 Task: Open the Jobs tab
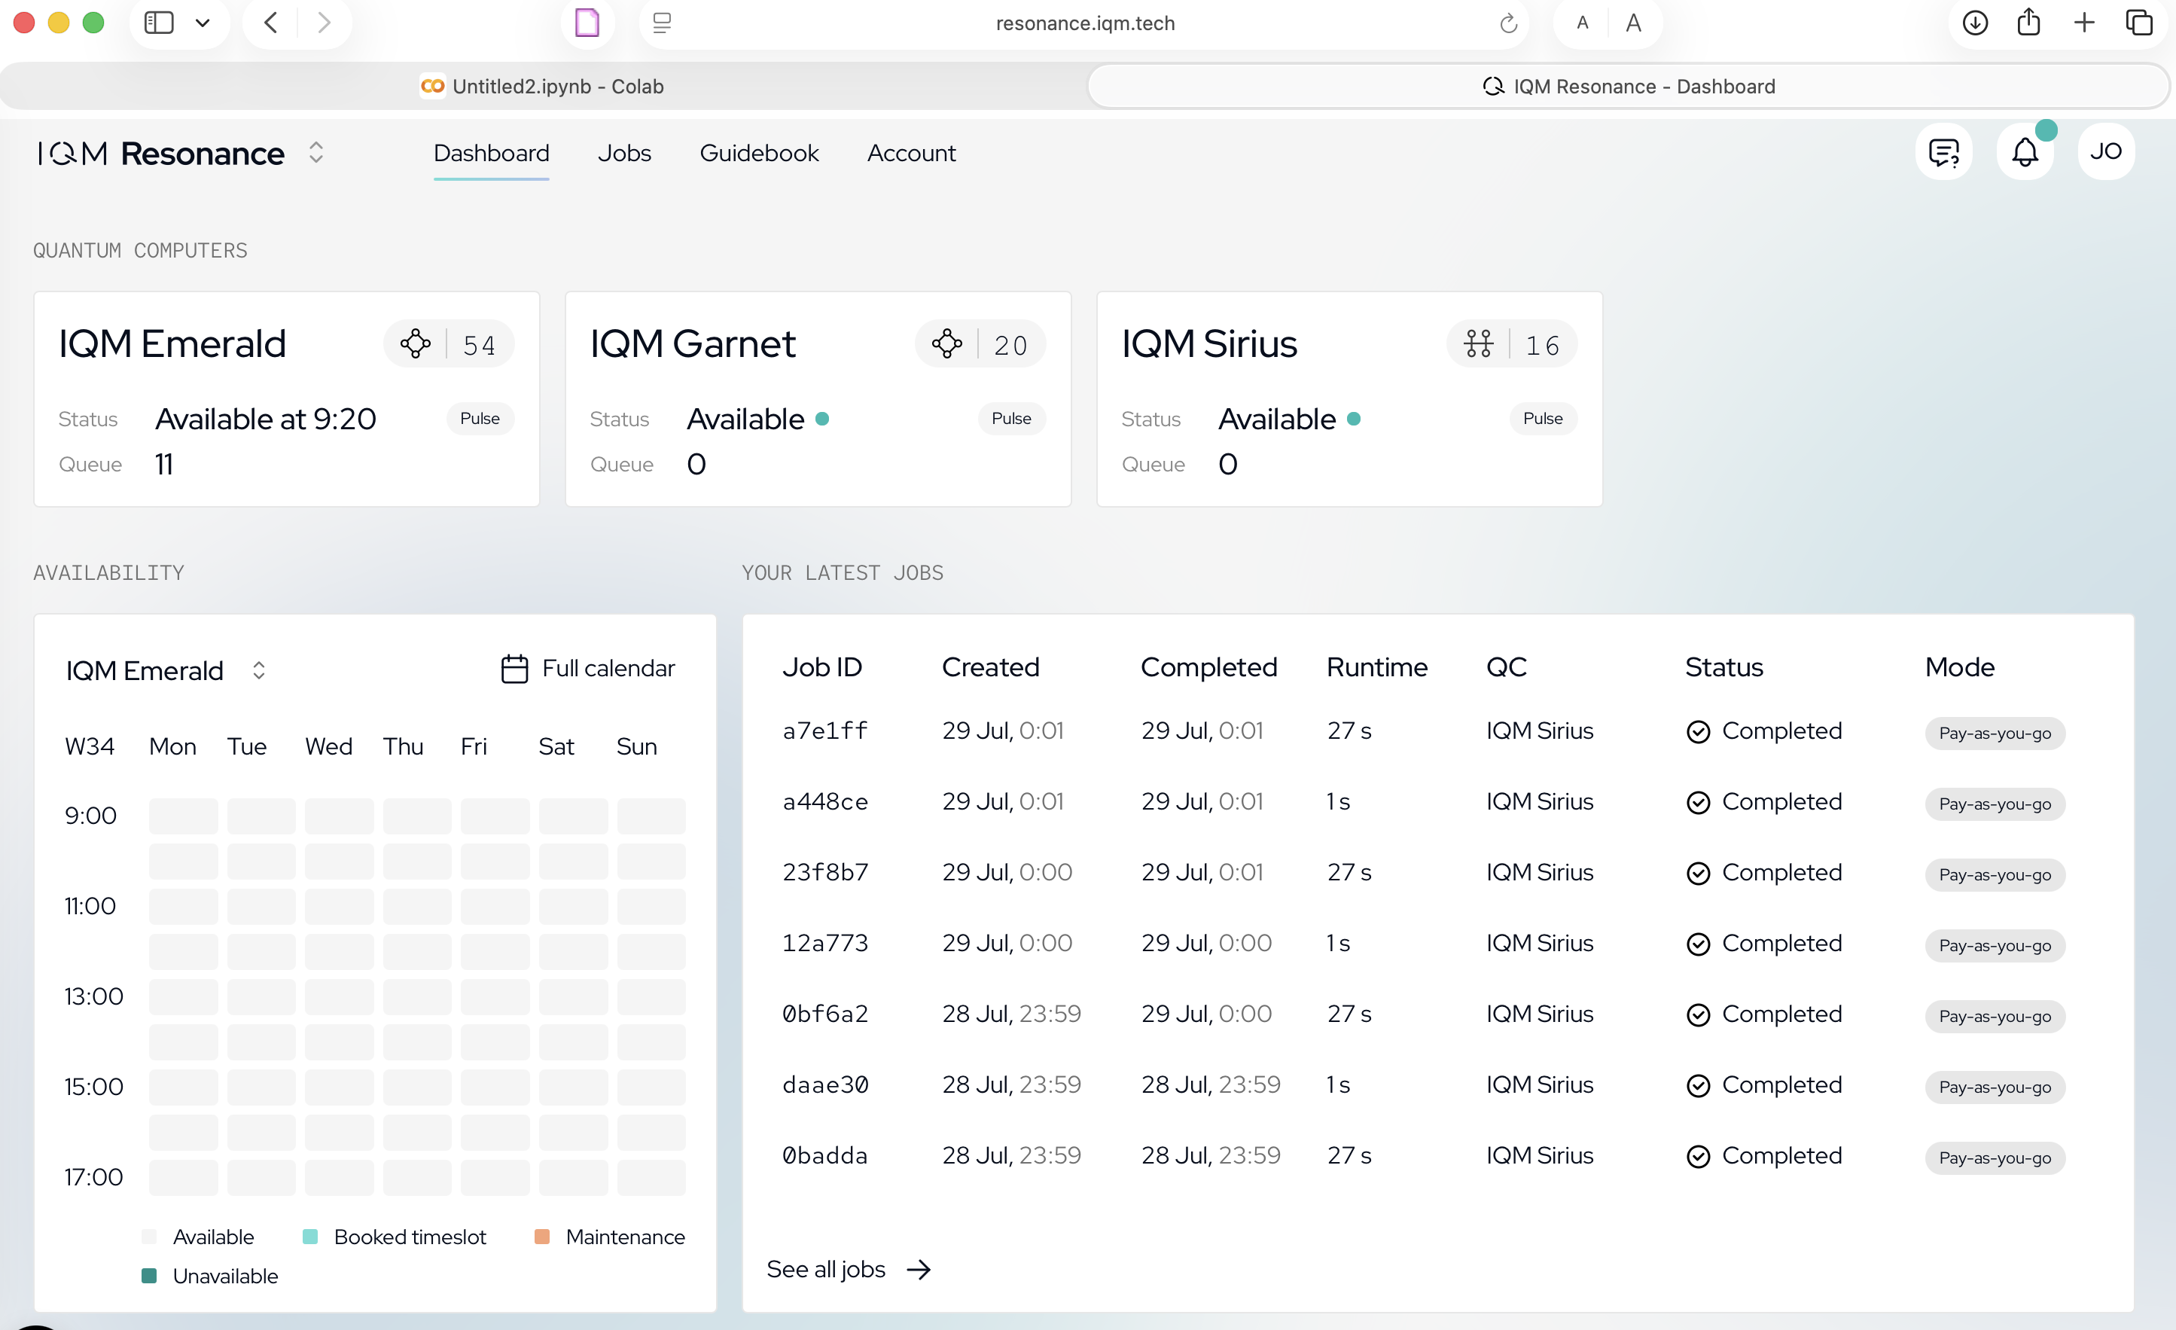pos(624,153)
